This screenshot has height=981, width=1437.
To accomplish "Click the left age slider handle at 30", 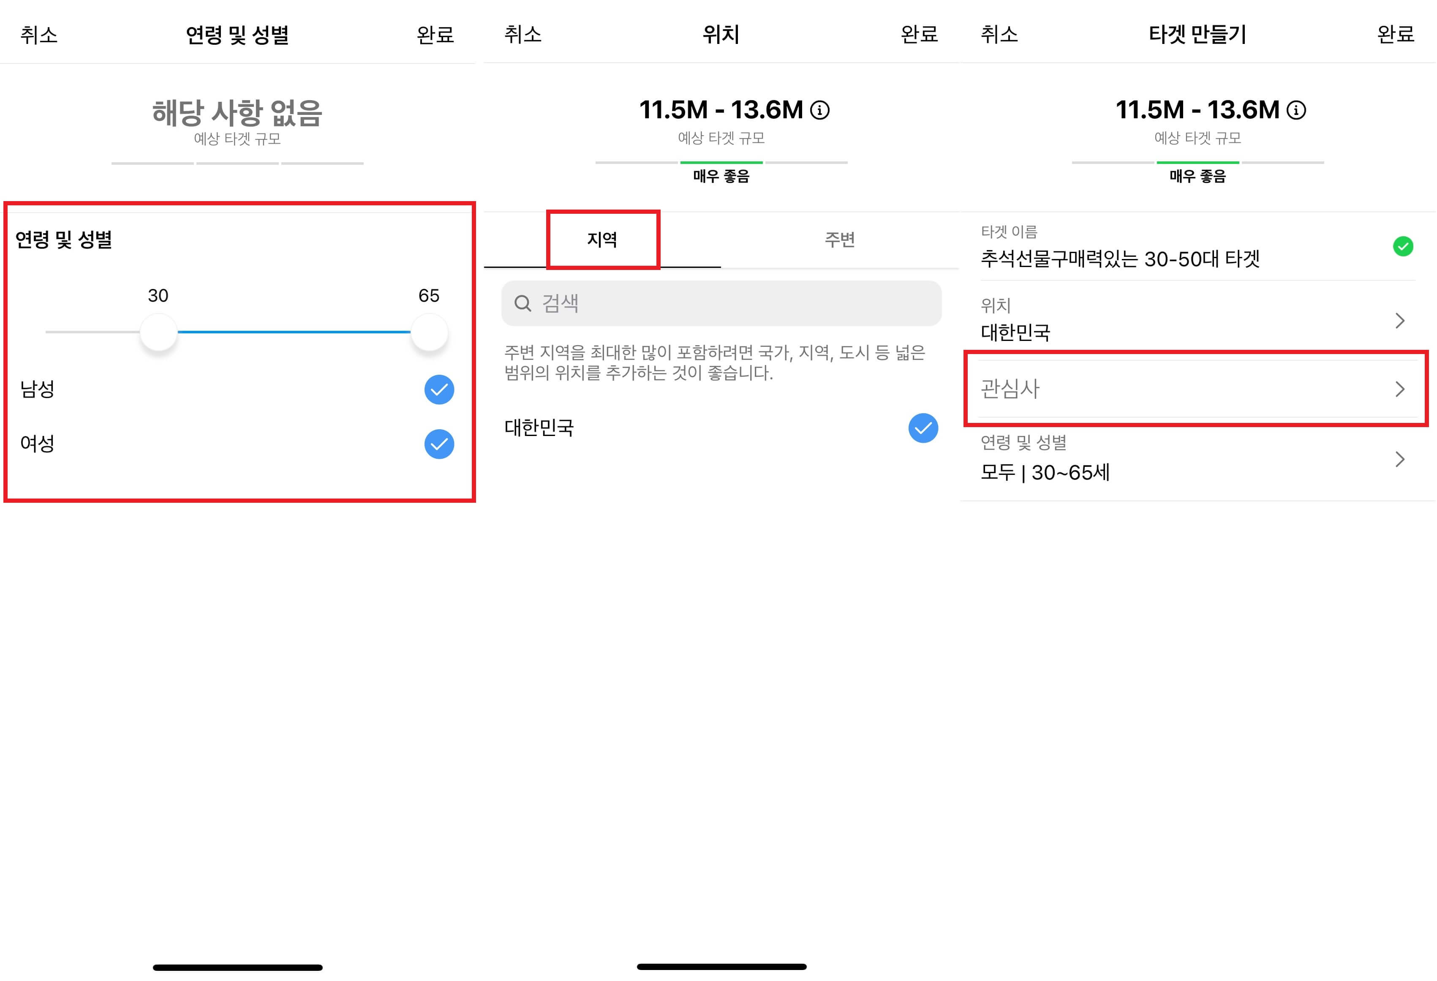I will click(159, 332).
